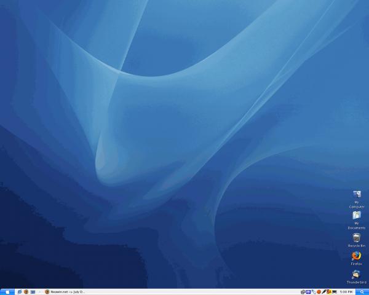The height and width of the screenshot is (295, 369).
Task: Click the 5:00 PM clock
Action: pos(346,292)
